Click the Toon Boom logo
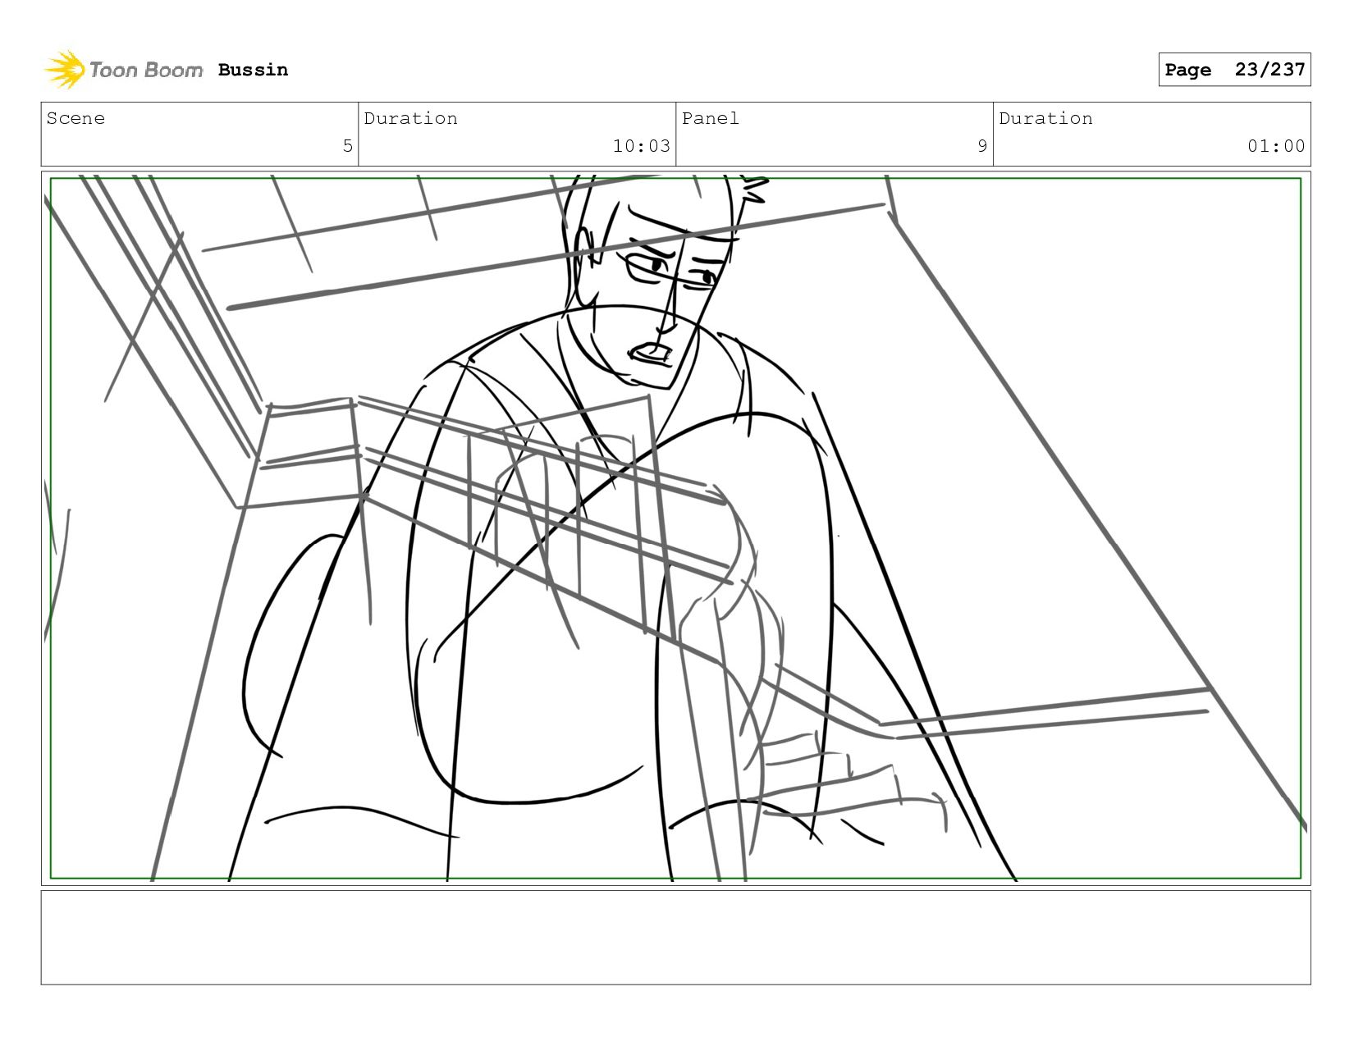Viewport: 1354px width, 1046px height. pos(123,70)
